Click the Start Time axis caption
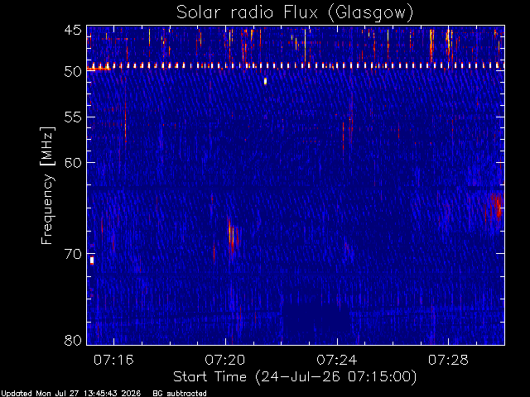The width and height of the screenshot is (530, 397). pyautogui.click(x=295, y=377)
